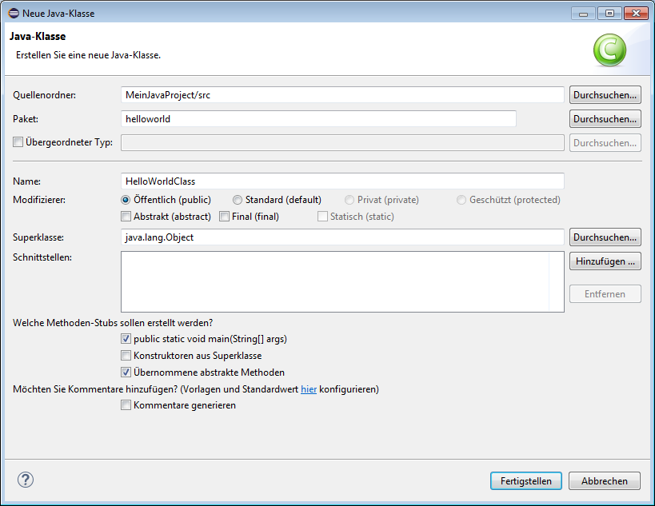Open the 'hier' configuration link
This screenshot has height=506, width=655.
pyautogui.click(x=309, y=389)
